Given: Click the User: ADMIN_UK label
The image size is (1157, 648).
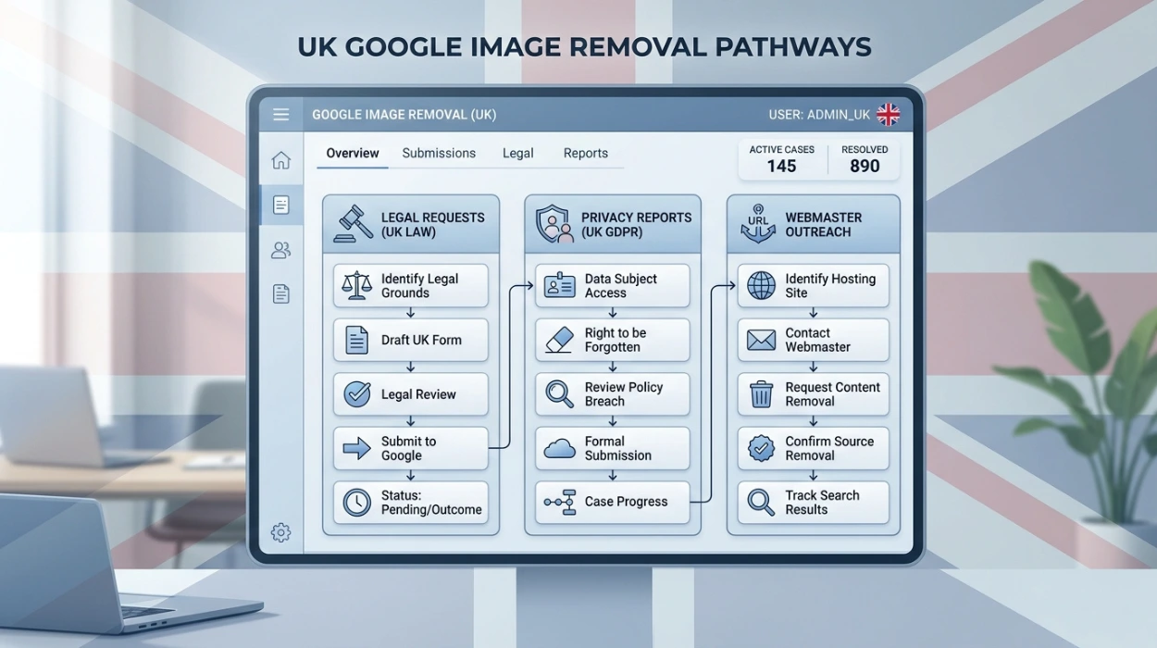Looking at the screenshot, I should point(819,115).
